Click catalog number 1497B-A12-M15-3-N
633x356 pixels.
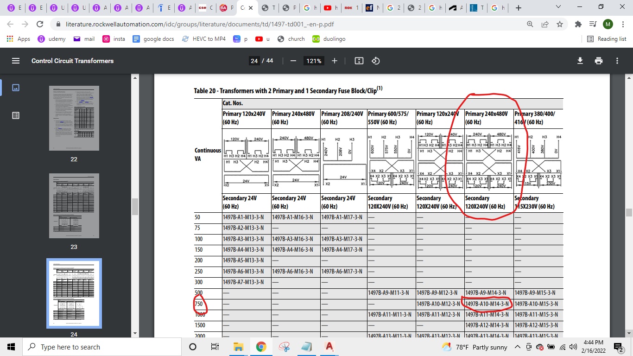(536, 325)
